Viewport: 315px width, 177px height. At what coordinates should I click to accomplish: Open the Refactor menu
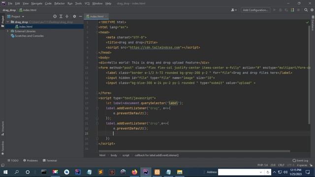click(x=60, y=3)
